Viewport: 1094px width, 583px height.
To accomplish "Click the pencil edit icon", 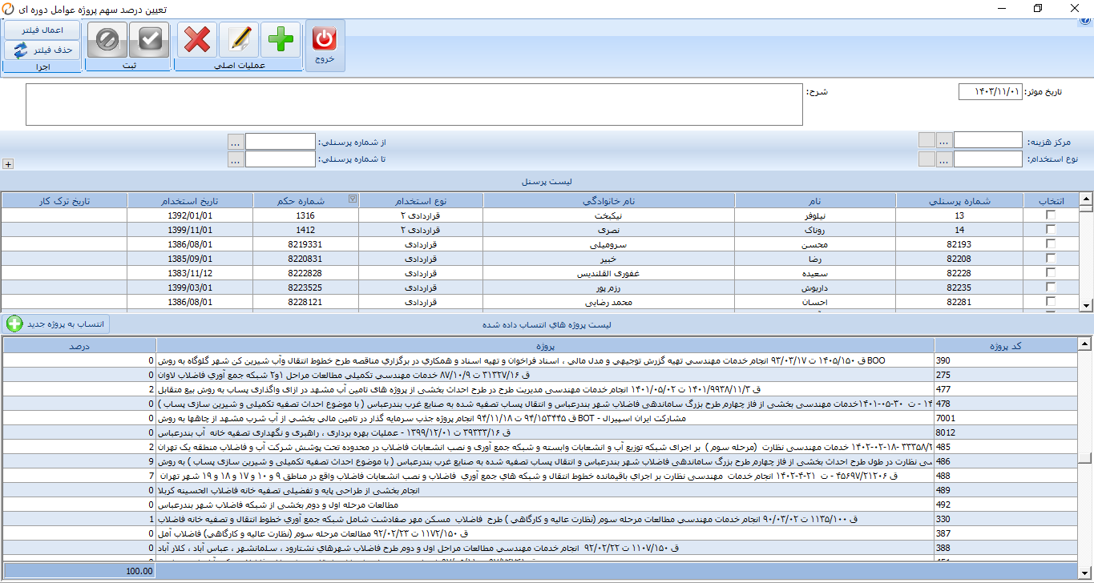I will (x=239, y=38).
